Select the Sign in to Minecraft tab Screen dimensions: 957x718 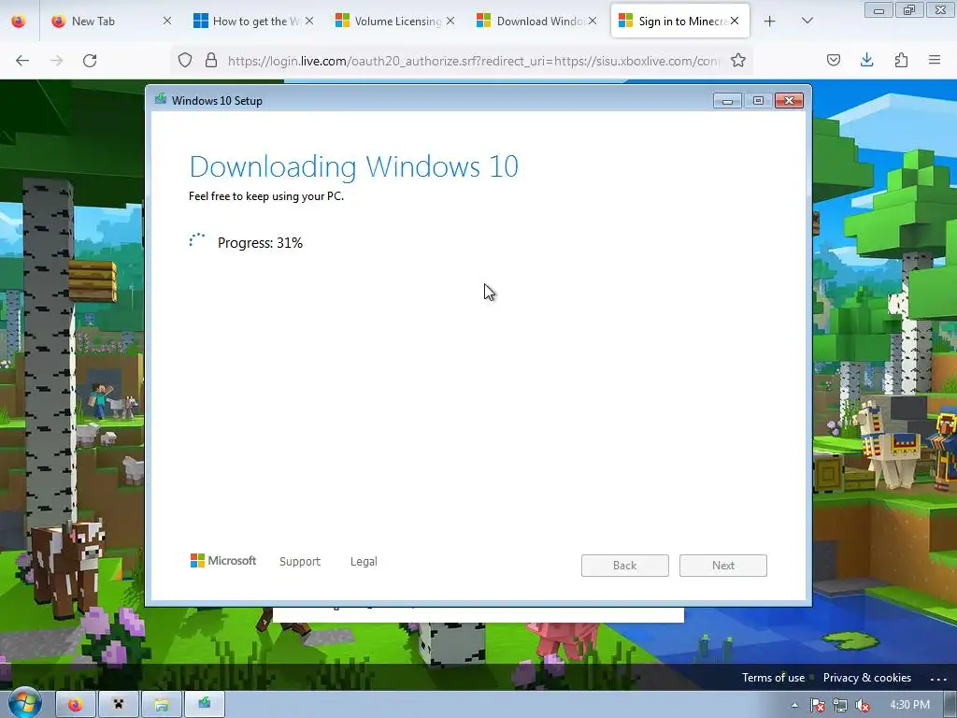click(x=679, y=22)
